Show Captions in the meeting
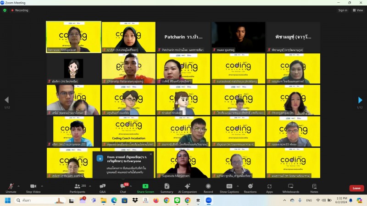The image size is (367, 206). [229, 188]
